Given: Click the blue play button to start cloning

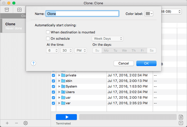Looking at the screenshot, I should pos(67,117).
